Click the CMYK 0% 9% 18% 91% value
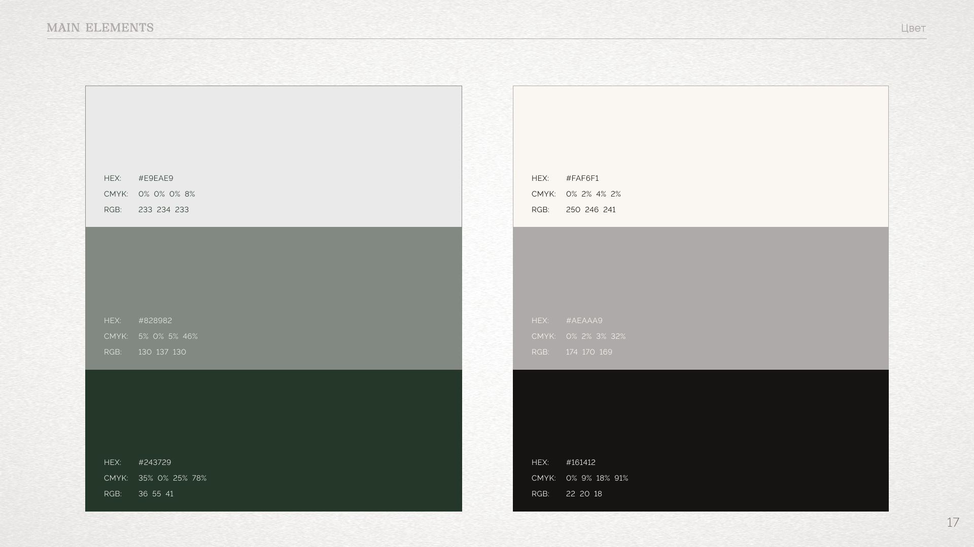The height and width of the screenshot is (547, 974). 597,478
